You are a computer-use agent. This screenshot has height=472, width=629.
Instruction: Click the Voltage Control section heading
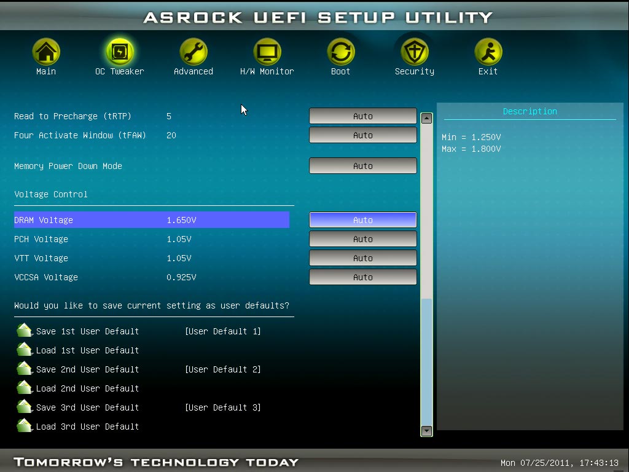pyautogui.click(x=50, y=194)
